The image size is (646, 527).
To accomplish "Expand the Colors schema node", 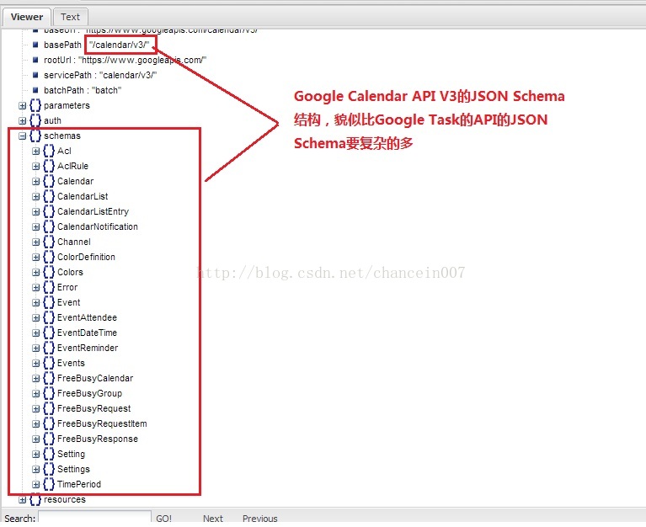I will pos(36,273).
